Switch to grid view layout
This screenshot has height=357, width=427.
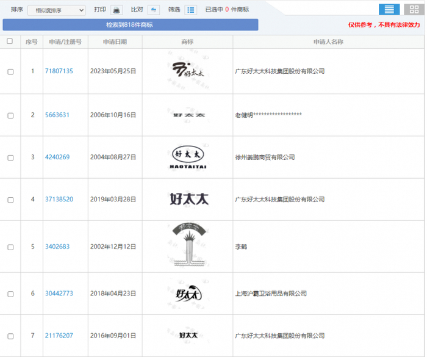coord(414,9)
